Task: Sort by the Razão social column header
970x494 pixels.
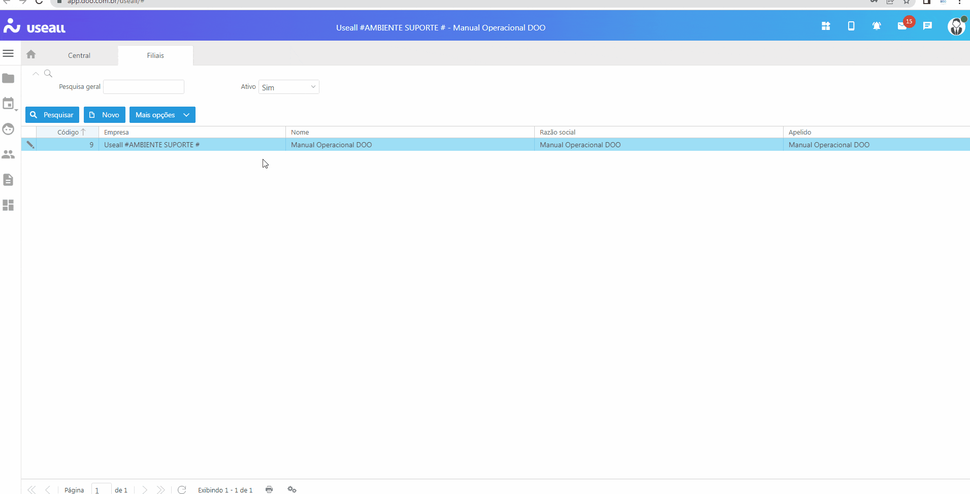Action: tap(659, 132)
